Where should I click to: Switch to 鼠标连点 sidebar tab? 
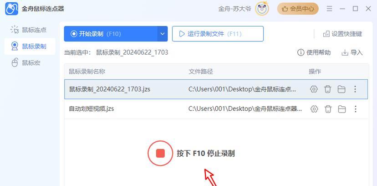coord(30,30)
